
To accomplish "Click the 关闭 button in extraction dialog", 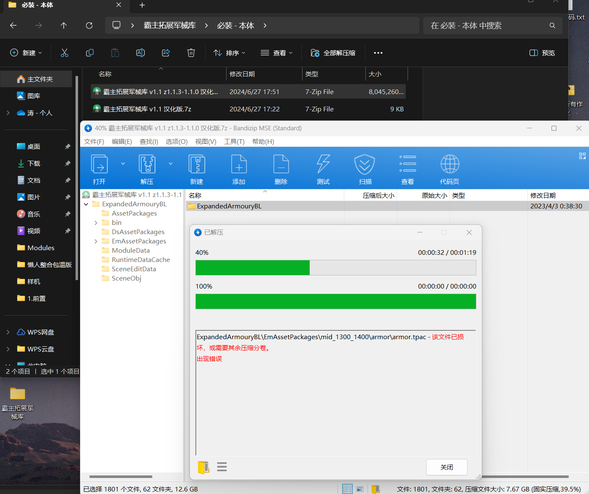I will coord(447,467).
